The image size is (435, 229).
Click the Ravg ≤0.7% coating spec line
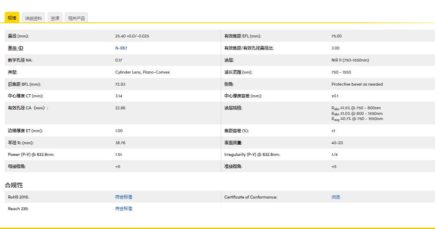[357, 119]
